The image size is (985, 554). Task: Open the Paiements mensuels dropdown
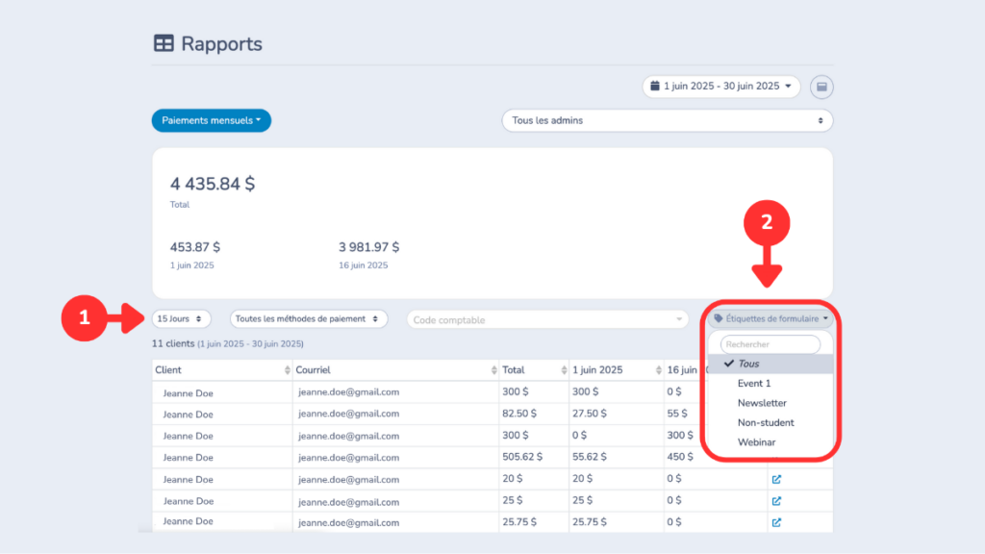(x=212, y=120)
